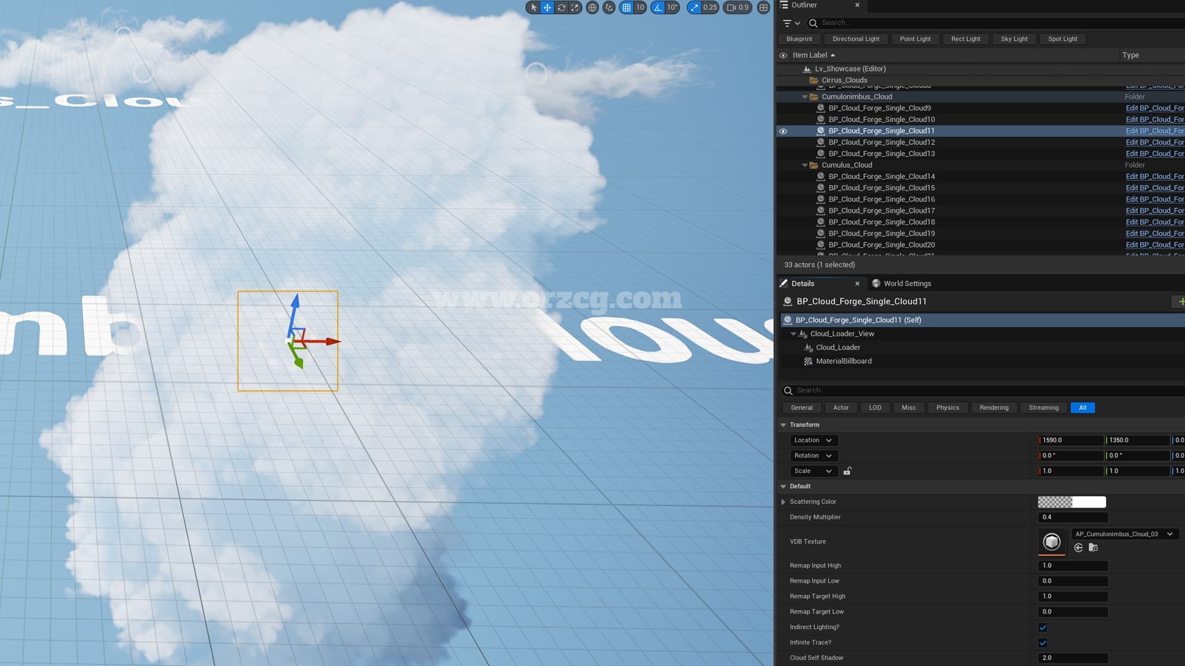Toggle grid snapping in viewport toolbar
The height and width of the screenshot is (666, 1185).
tap(626, 7)
